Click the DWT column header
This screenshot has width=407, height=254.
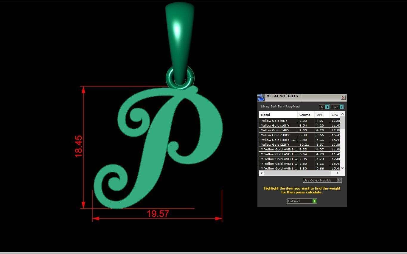coord(322,115)
